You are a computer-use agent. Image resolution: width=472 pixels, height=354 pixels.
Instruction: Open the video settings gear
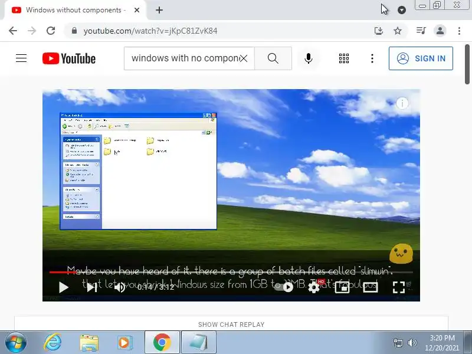pos(314,287)
